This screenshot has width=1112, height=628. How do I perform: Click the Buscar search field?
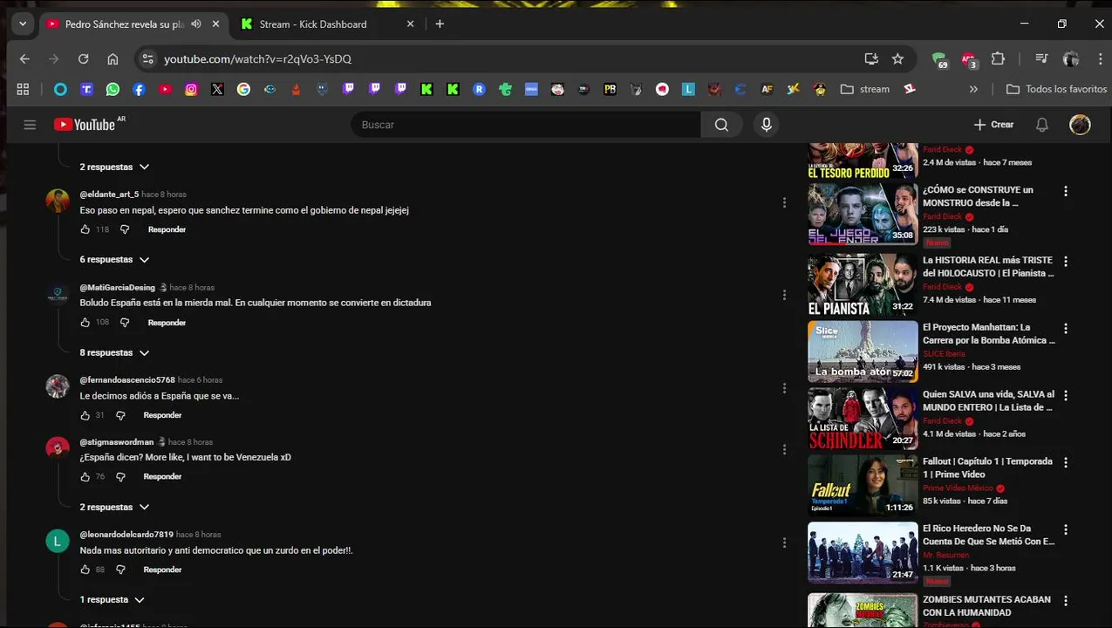(x=526, y=125)
